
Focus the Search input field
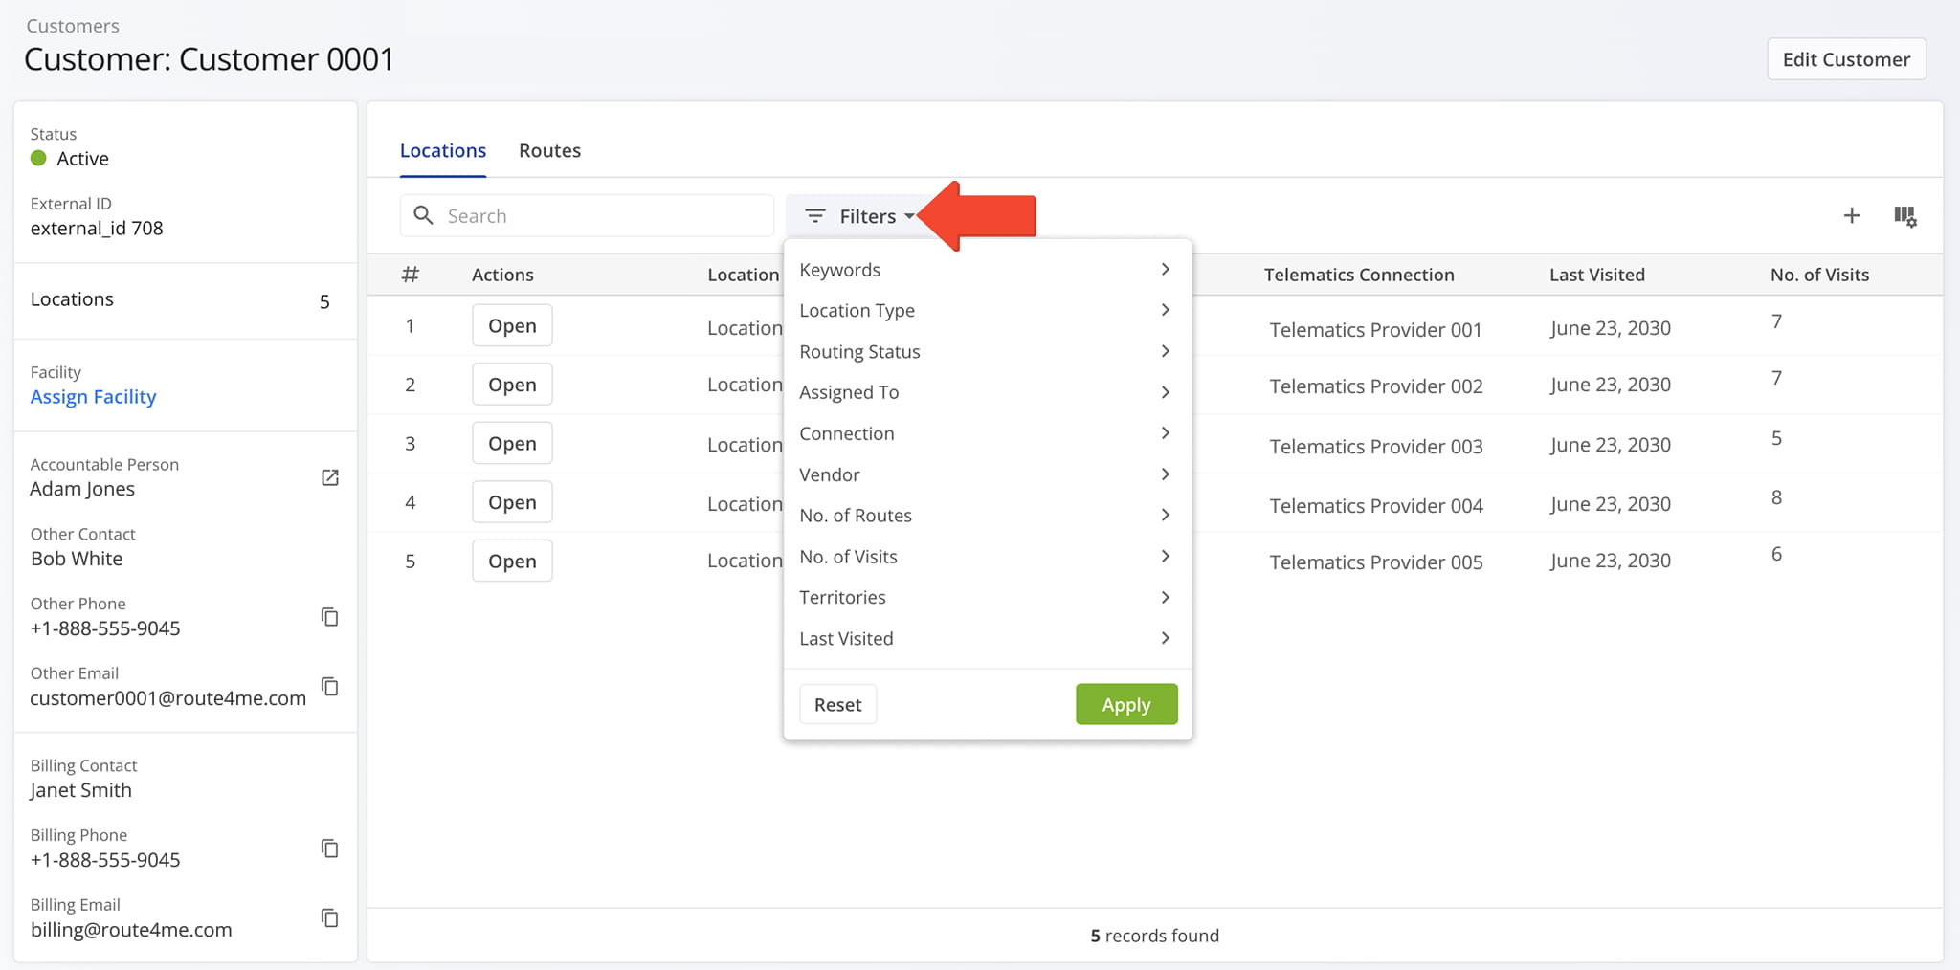pos(603,216)
